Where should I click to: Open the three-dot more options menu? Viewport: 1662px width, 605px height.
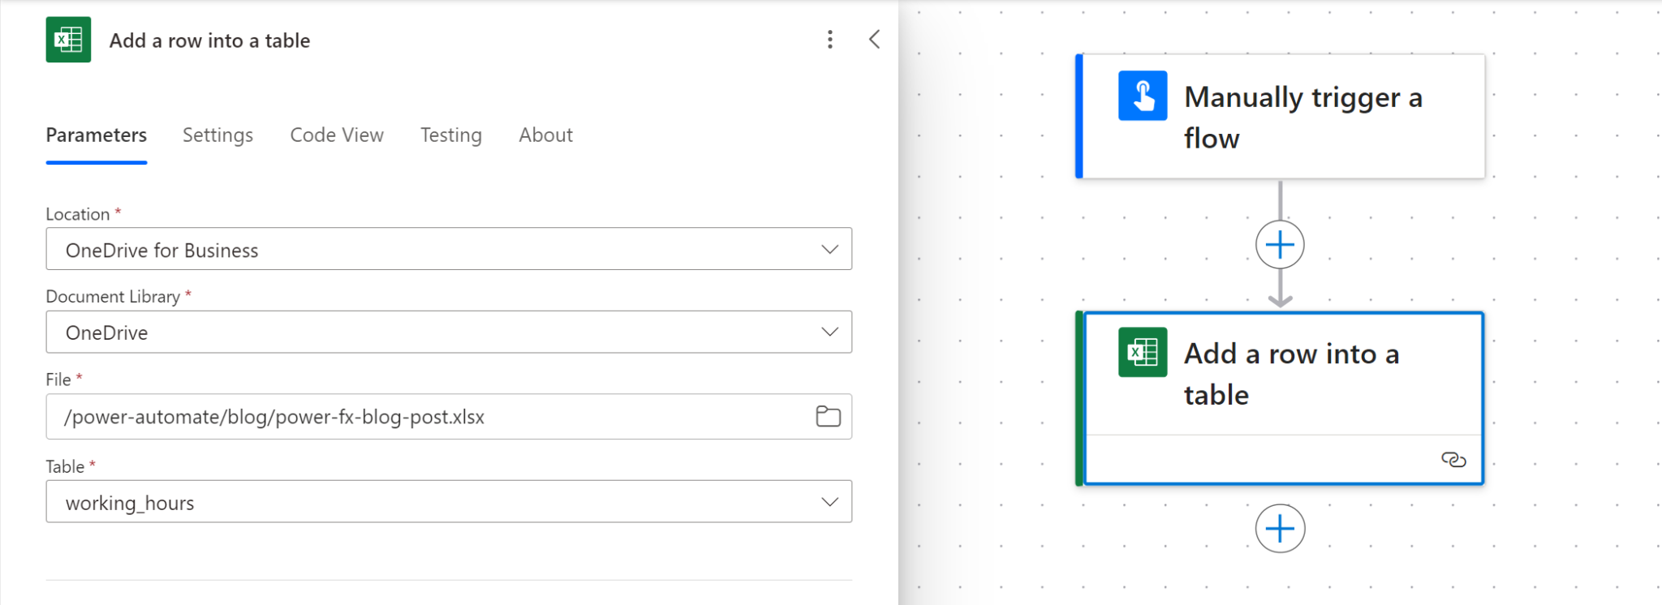(829, 40)
